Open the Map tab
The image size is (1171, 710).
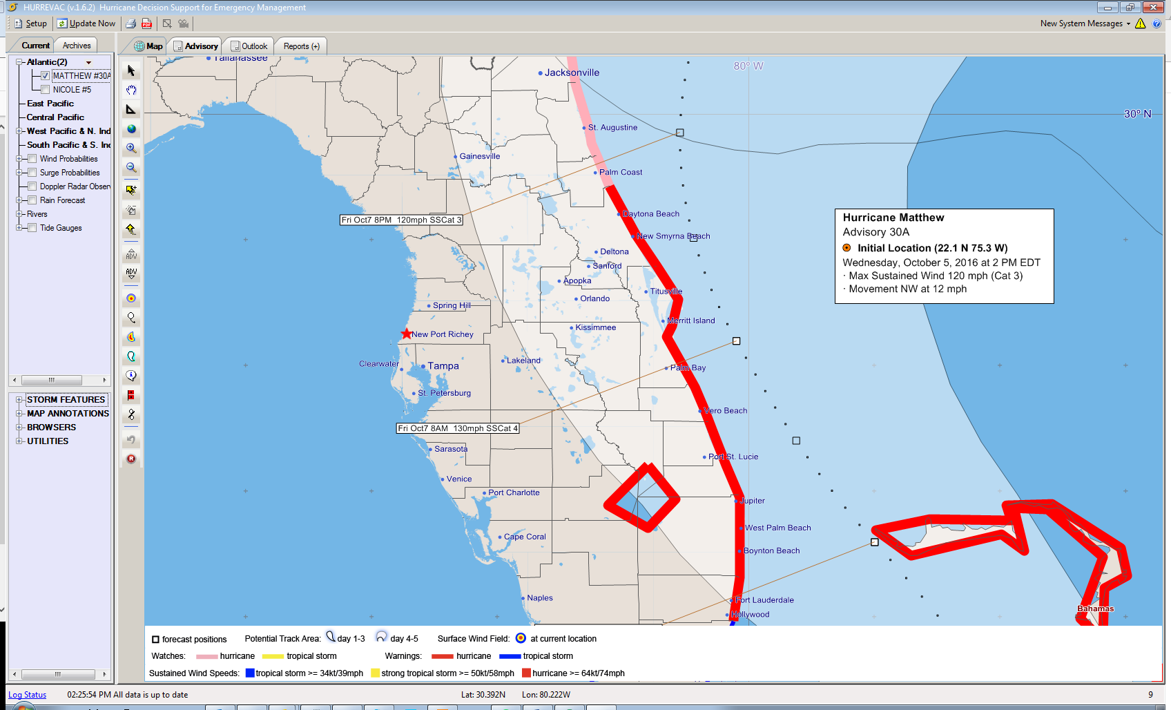pos(148,46)
